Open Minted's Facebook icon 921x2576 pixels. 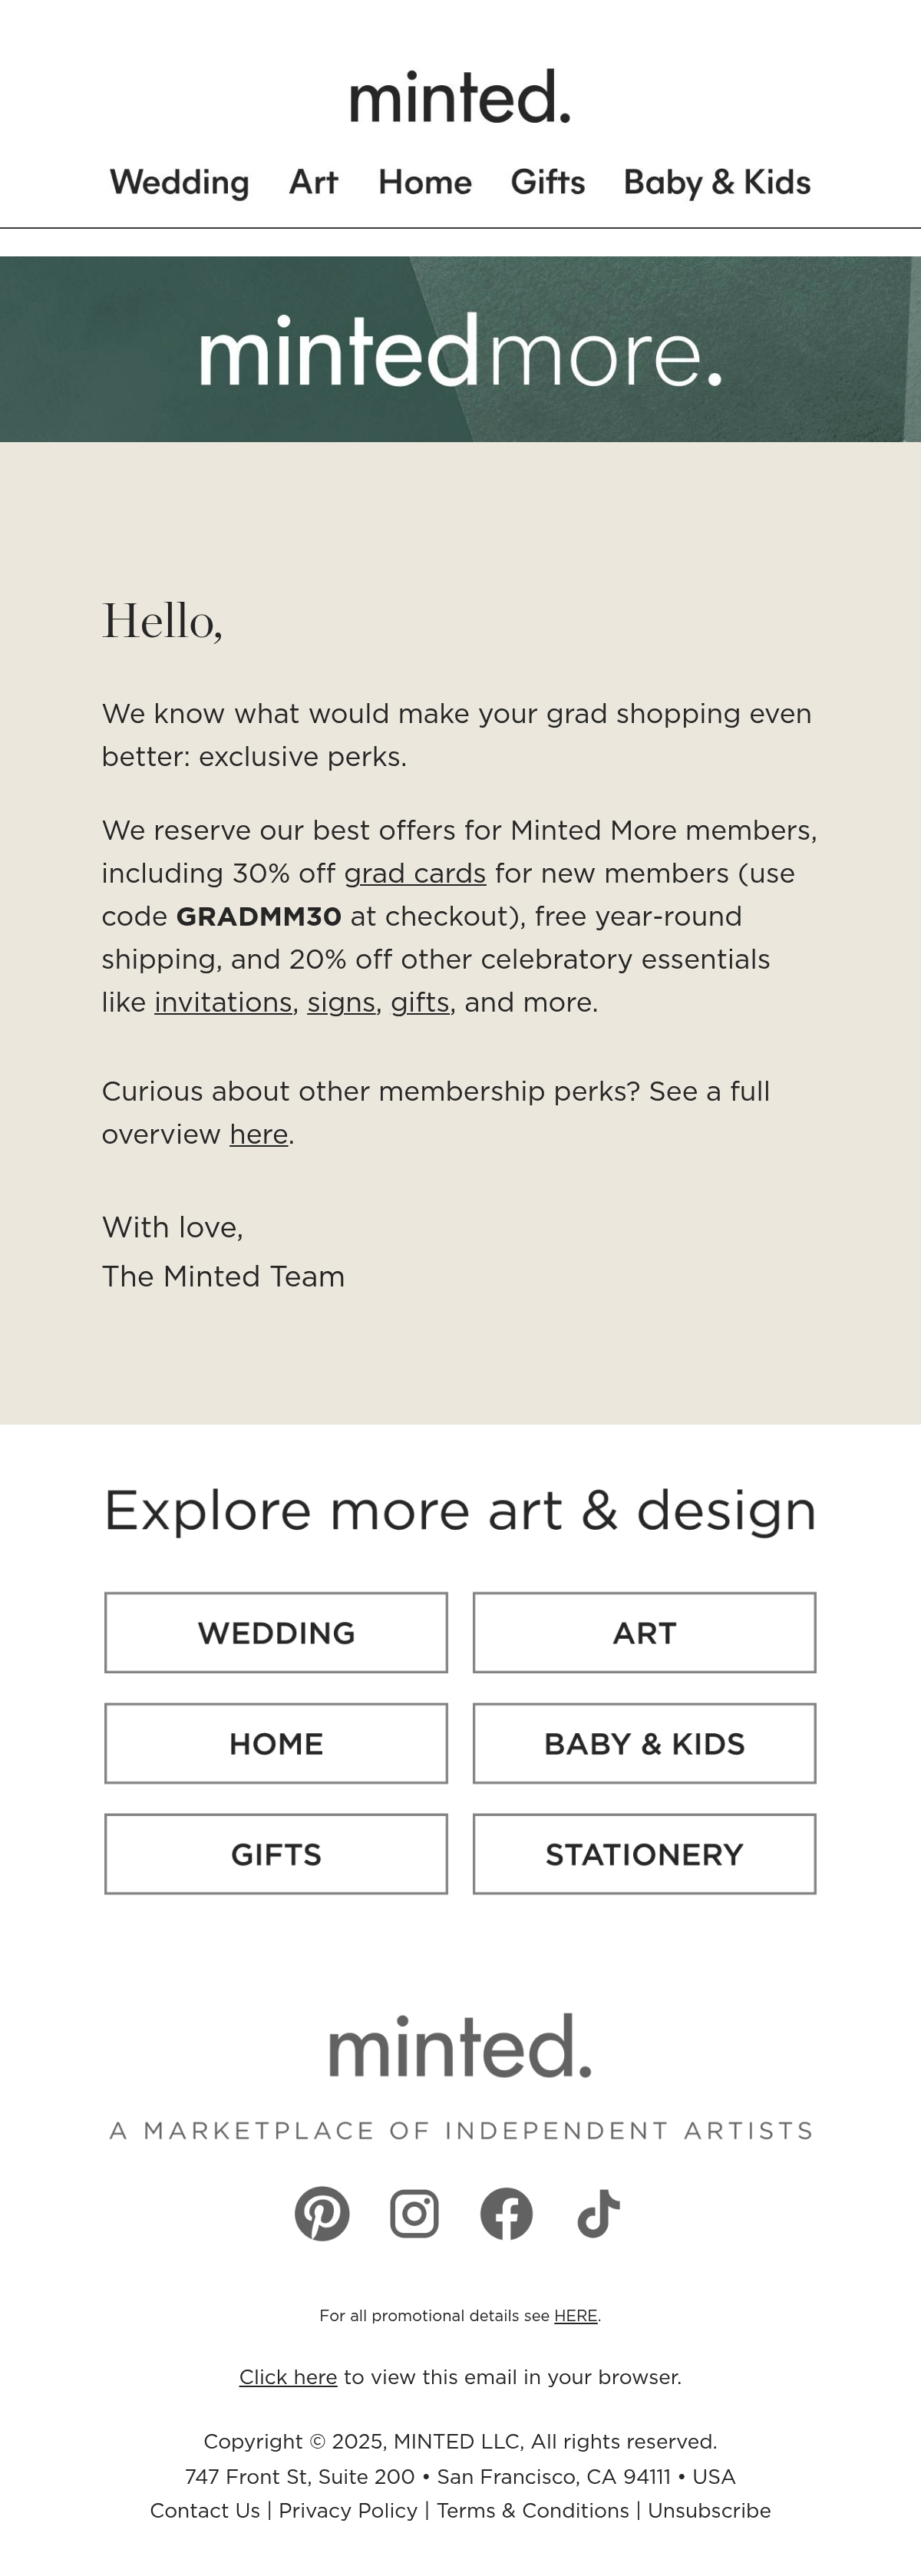coord(506,2213)
